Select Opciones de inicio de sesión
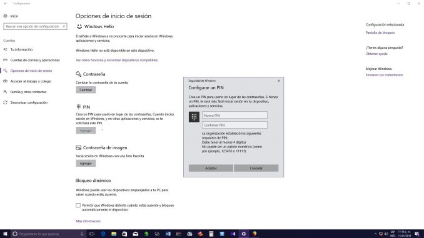The height and width of the screenshot is (238, 424). (x=31, y=71)
